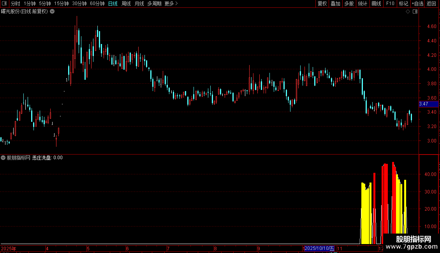The height and width of the screenshot is (253, 440).
Task: Click the 曙光股份(日线.前复权) chart title
Action: coord(25,12)
